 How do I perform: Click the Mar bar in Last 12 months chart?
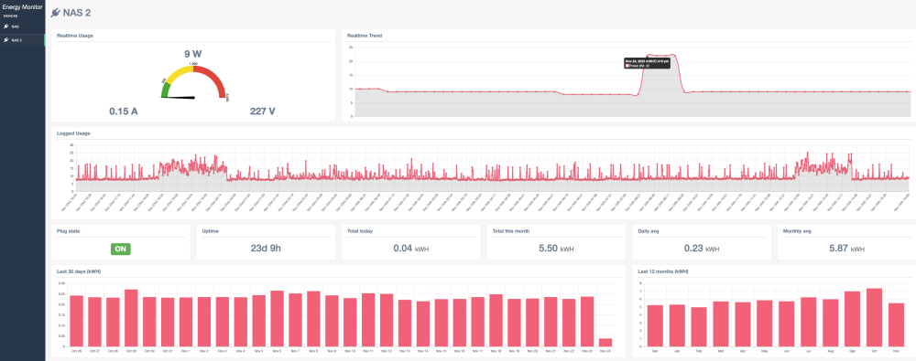[x=721, y=324]
